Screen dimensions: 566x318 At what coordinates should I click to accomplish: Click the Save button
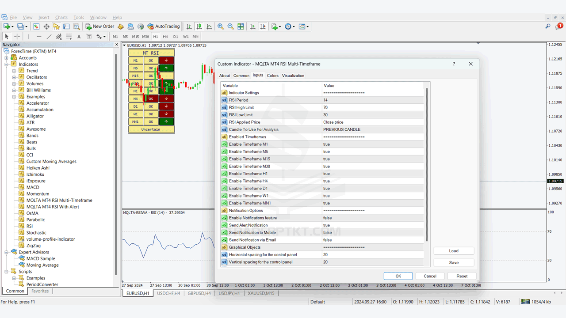(454, 262)
